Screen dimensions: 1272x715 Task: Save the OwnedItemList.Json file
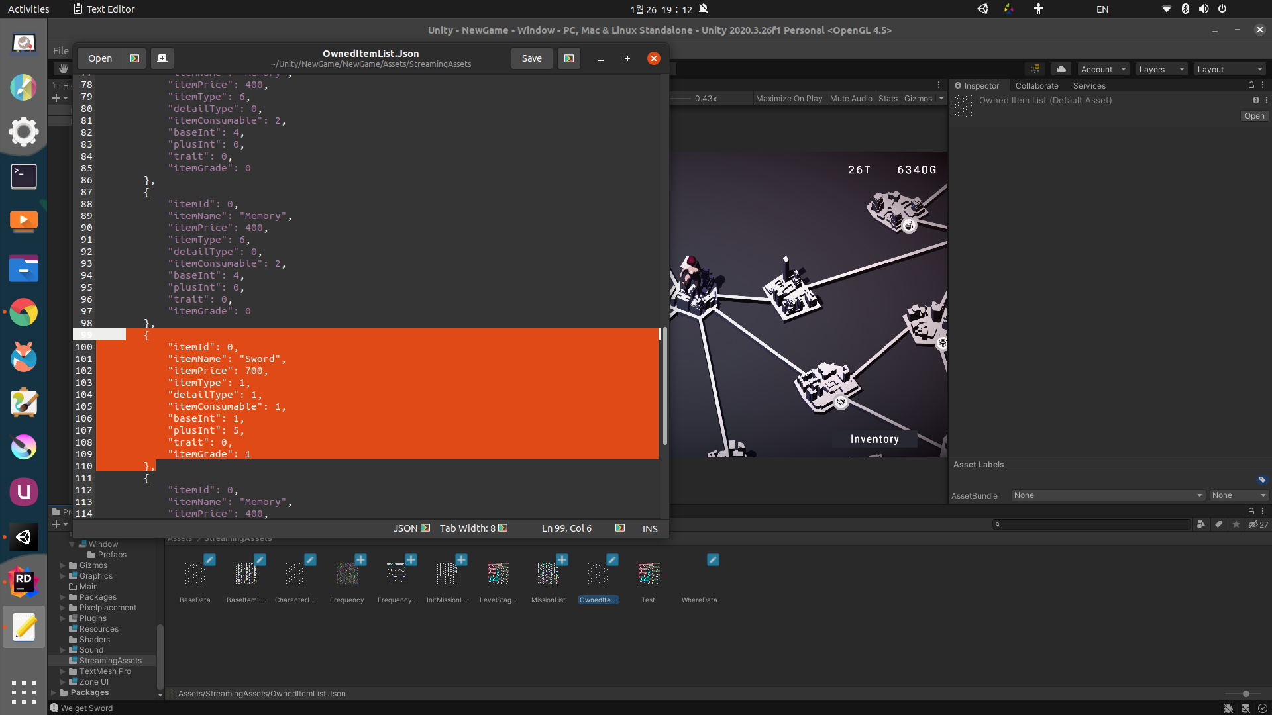coord(532,58)
